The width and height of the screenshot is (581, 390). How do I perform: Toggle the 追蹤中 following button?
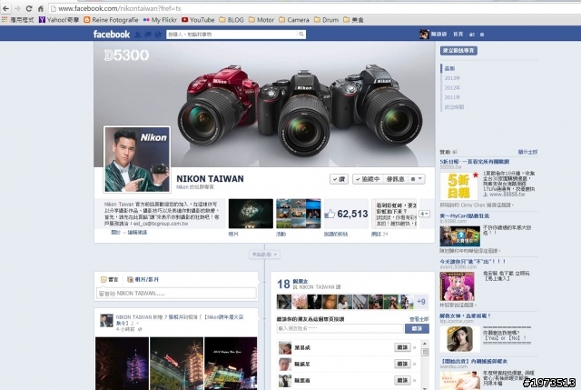tap(367, 179)
